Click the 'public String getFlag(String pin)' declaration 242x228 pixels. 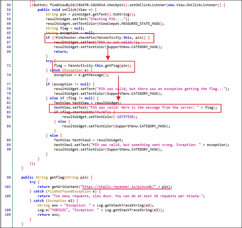pyautogui.click(x=57, y=177)
